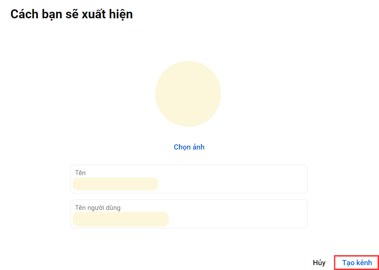Viewport: 379px width, 270px height.
Task: Click the Cách bạn sẽ xuất hiện heading
Action: [x=72, y=14]
